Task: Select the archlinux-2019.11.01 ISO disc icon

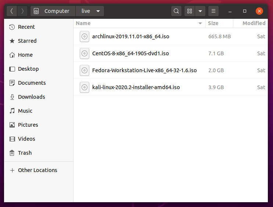Action: point(85,36)
